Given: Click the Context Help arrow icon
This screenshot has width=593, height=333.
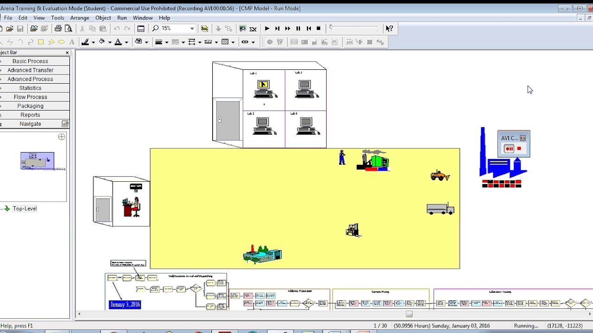Looking at the screenshot, I should pos(389,29).
